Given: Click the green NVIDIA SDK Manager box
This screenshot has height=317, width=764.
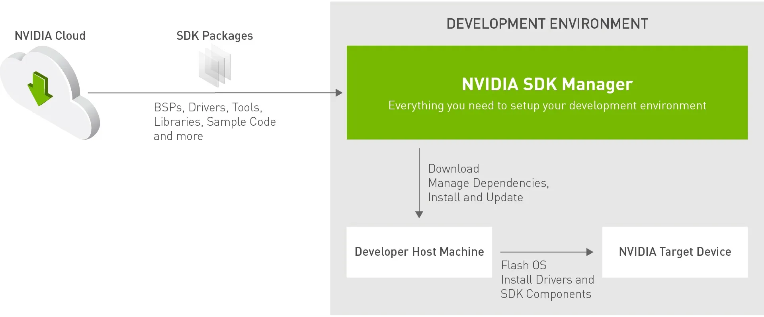Looking at the screenshot, I should coord(547,92).
